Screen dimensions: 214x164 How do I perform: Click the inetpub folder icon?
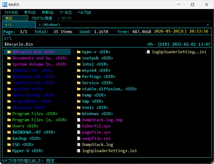point(79,58)
